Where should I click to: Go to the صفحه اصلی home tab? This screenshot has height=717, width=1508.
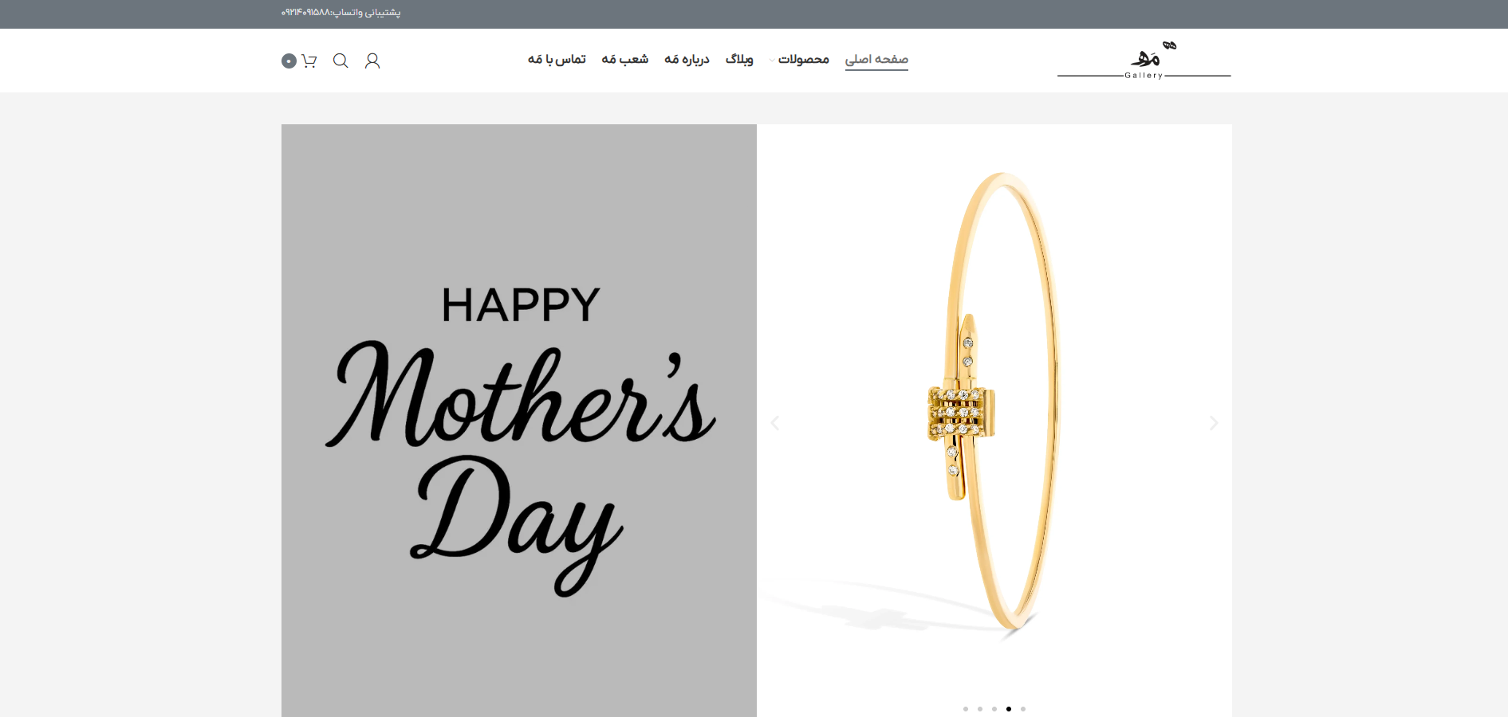[876, 60]
